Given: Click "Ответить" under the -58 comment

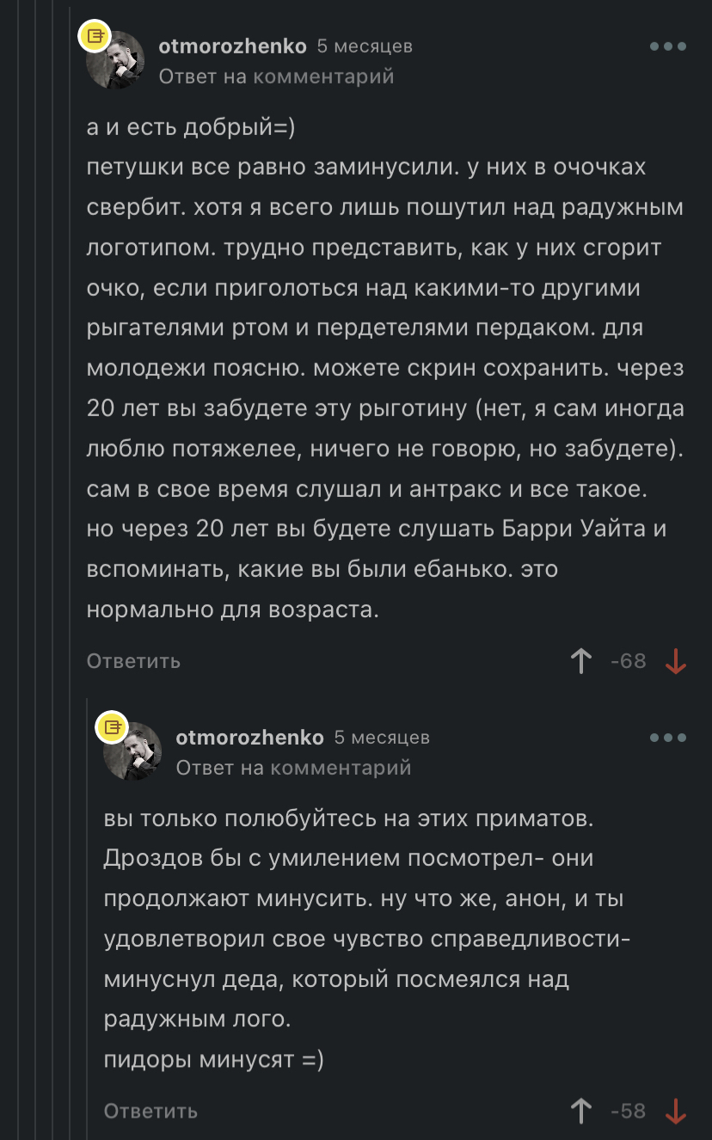Looking at the screenshot, I should click(x=150, y=1111).
